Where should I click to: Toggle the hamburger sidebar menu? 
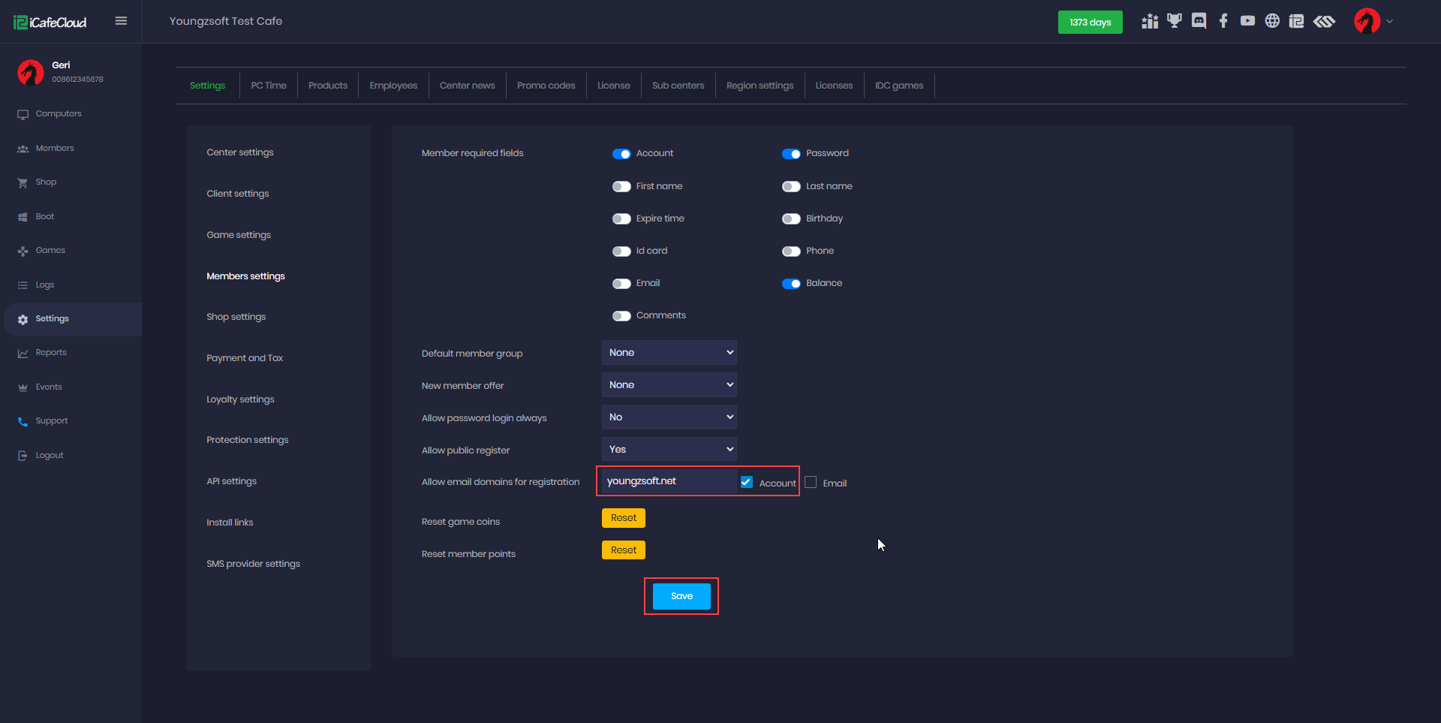[121, 21]
